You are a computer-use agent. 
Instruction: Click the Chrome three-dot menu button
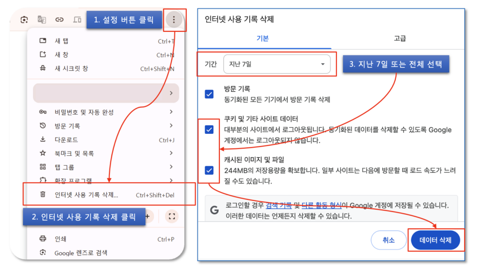(x=174, y=20)
